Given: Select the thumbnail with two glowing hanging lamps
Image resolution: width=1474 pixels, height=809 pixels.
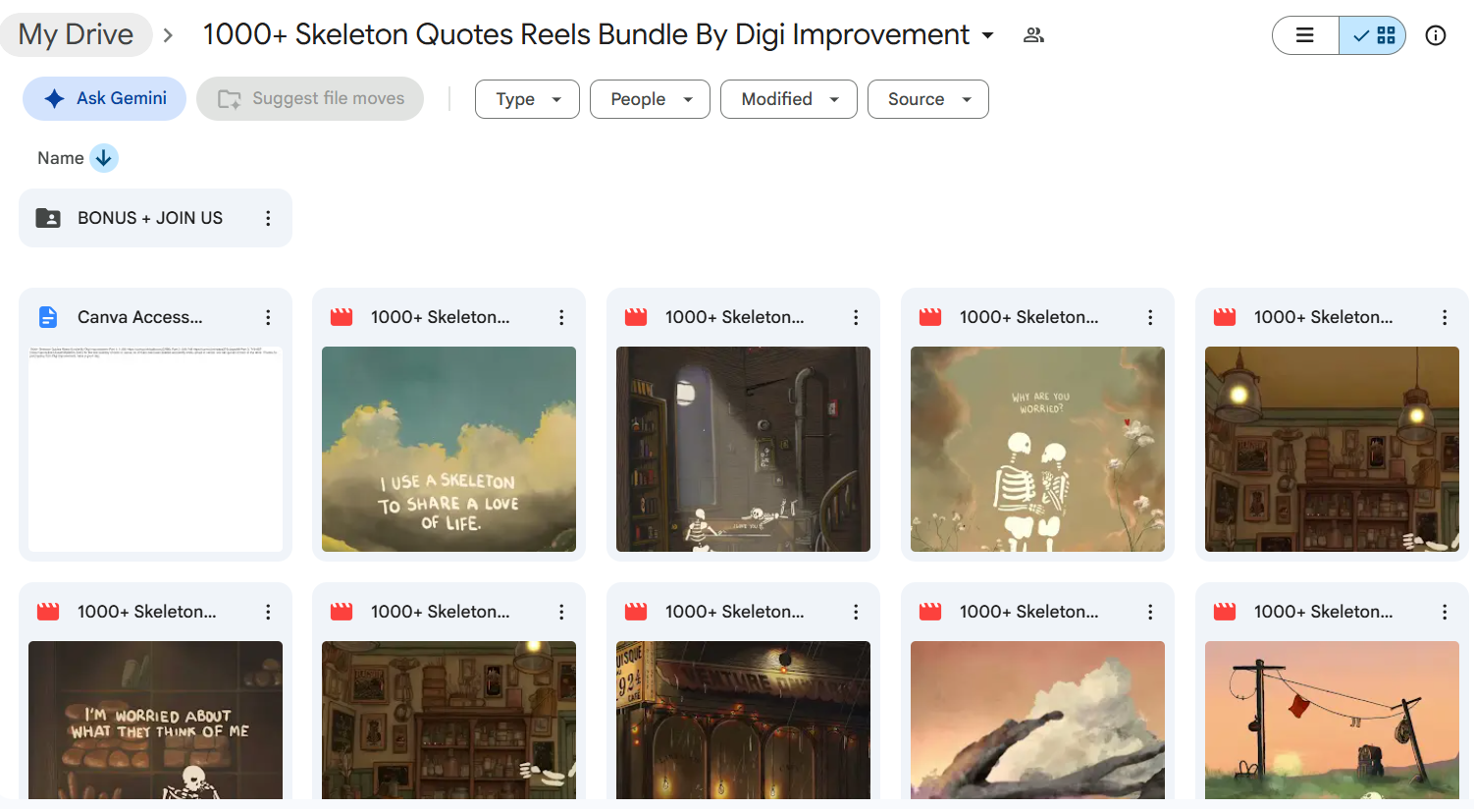Looking at the screenshot, I should click(x=1332, y=449).
